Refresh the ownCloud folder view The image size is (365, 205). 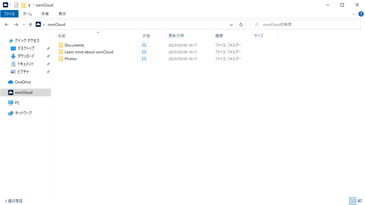pyautogui.click(x=241, y=25)
